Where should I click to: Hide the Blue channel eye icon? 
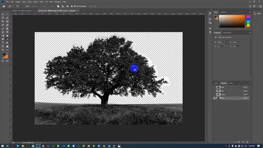point(215,98)
